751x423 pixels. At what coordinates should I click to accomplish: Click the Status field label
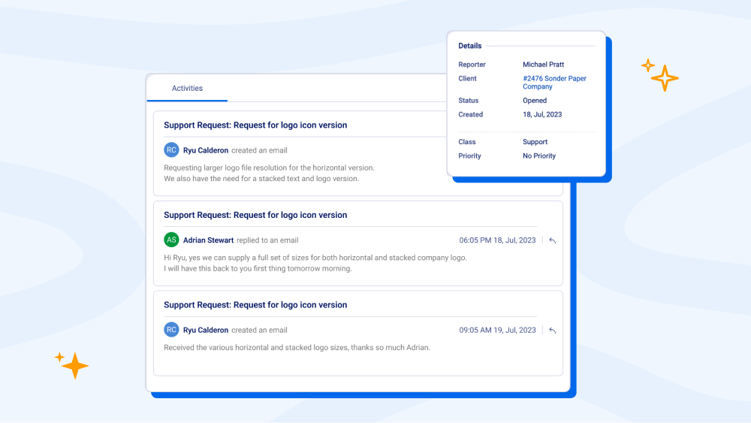[468, 101]
